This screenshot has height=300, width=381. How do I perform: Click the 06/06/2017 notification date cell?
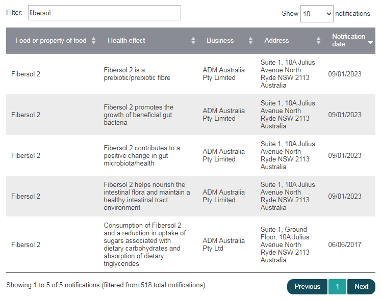point(345,244)
